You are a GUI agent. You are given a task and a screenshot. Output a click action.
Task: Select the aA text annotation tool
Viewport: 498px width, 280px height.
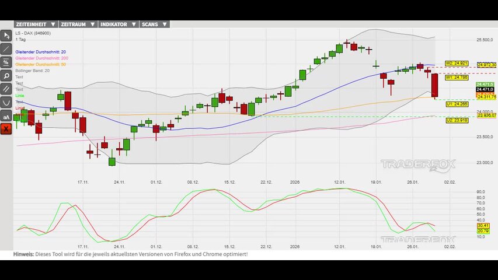point(6,116)
